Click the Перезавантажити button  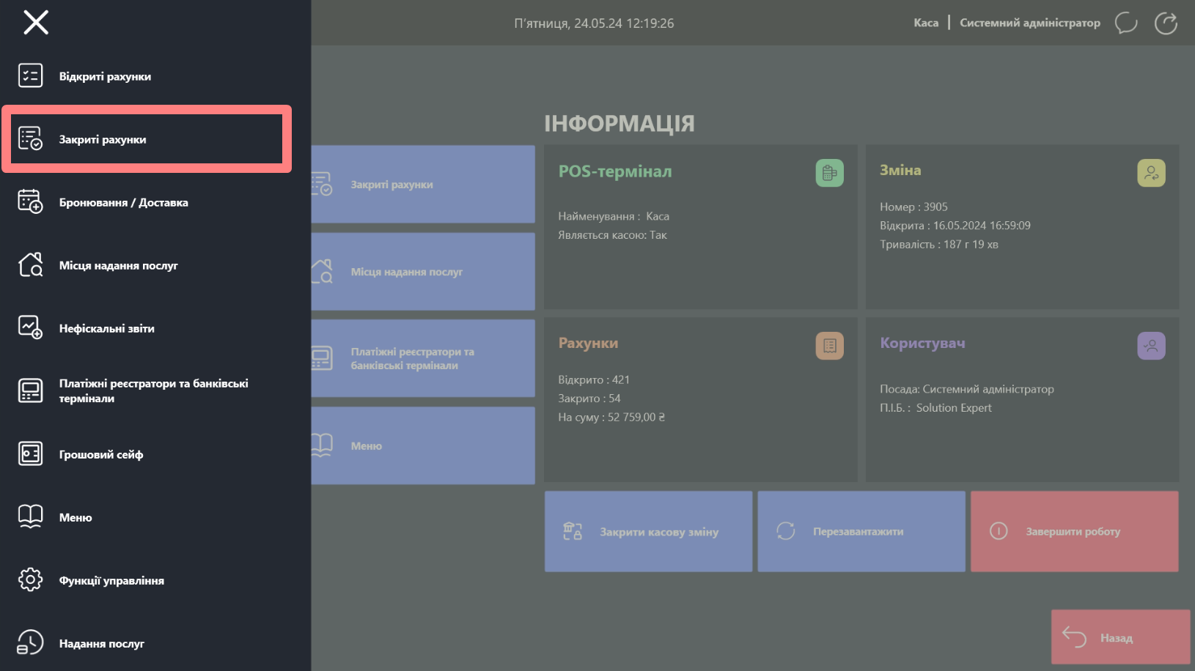click(861, 531)
